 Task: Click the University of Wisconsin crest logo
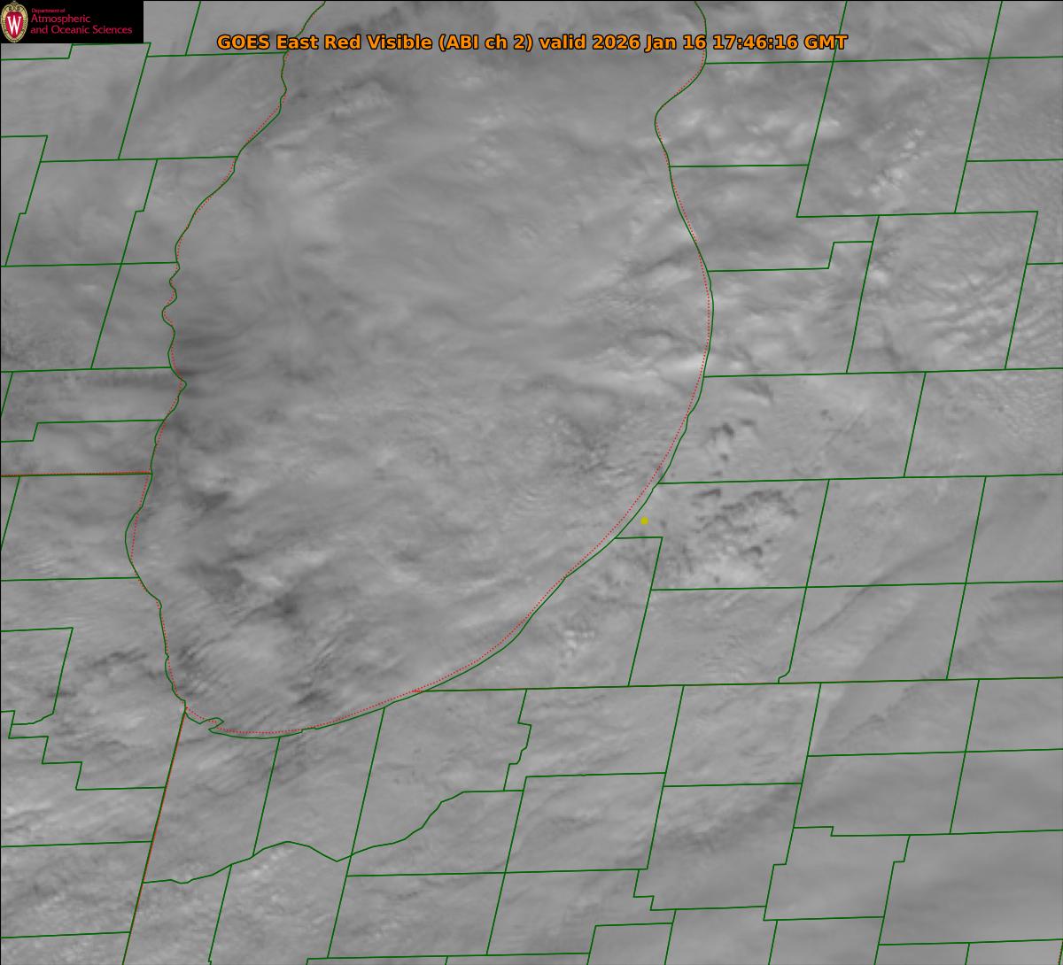[x=14, y=22]
